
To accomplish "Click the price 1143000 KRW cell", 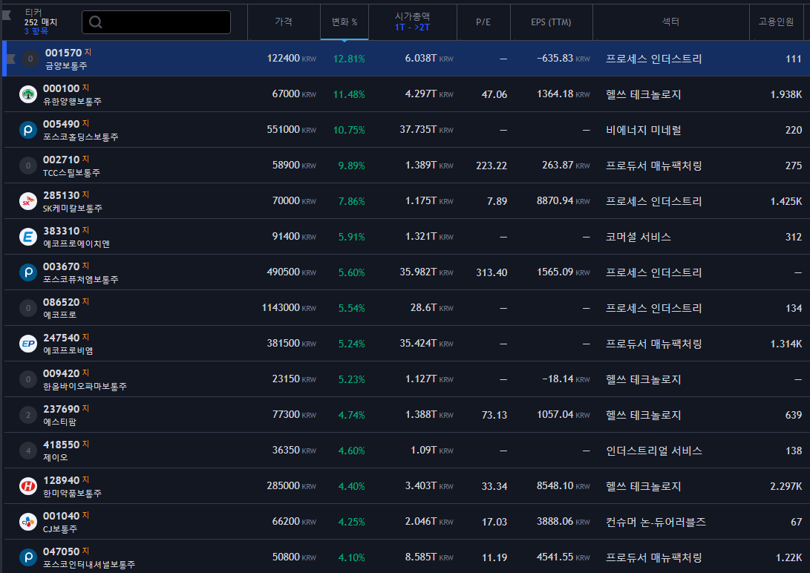I will tap(289, 308).
